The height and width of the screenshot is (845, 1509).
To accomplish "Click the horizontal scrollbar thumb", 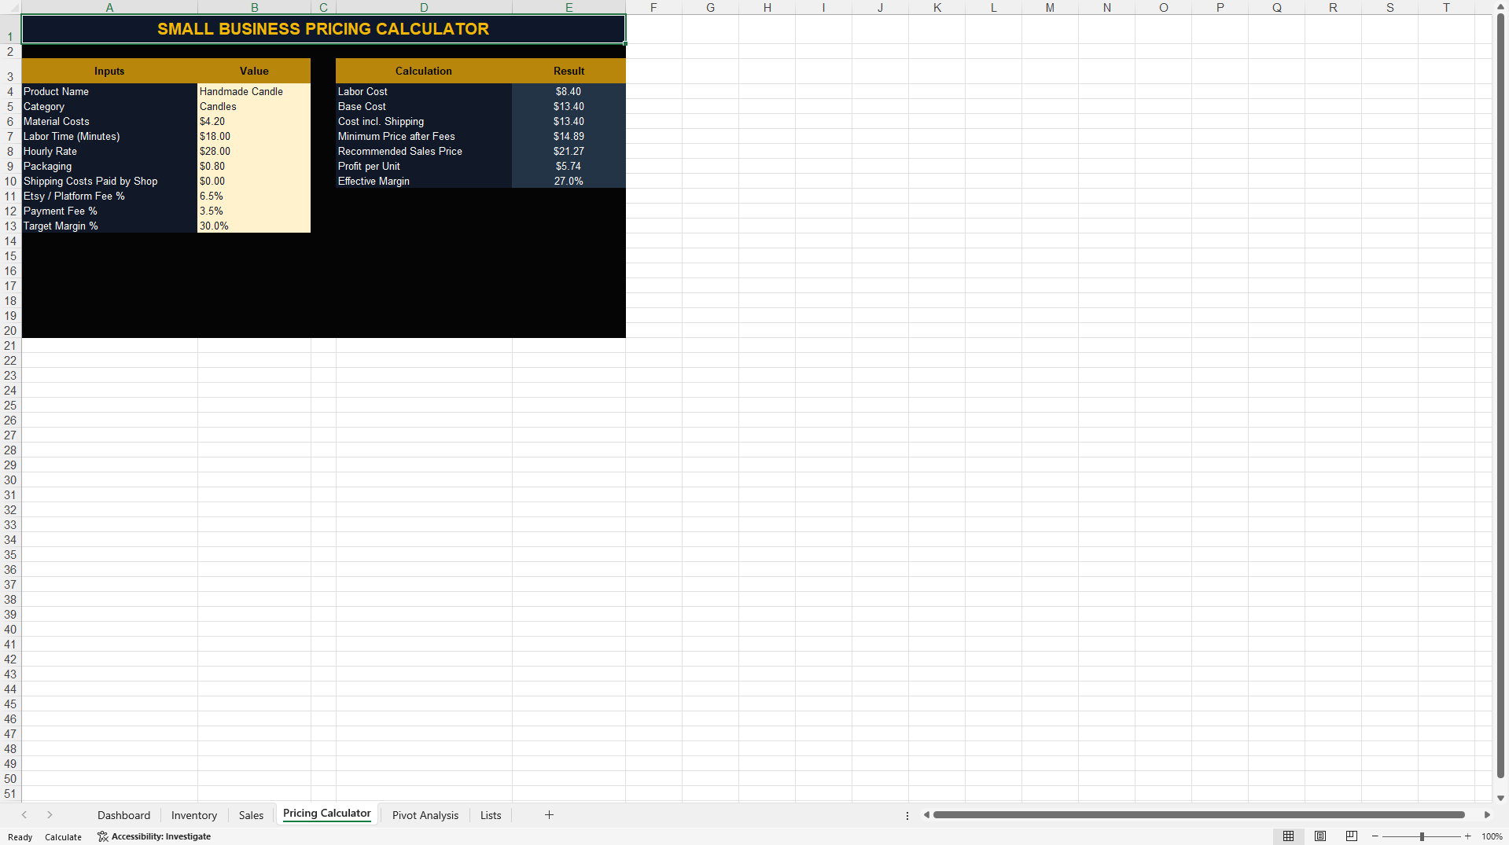I will point(1198,815).
